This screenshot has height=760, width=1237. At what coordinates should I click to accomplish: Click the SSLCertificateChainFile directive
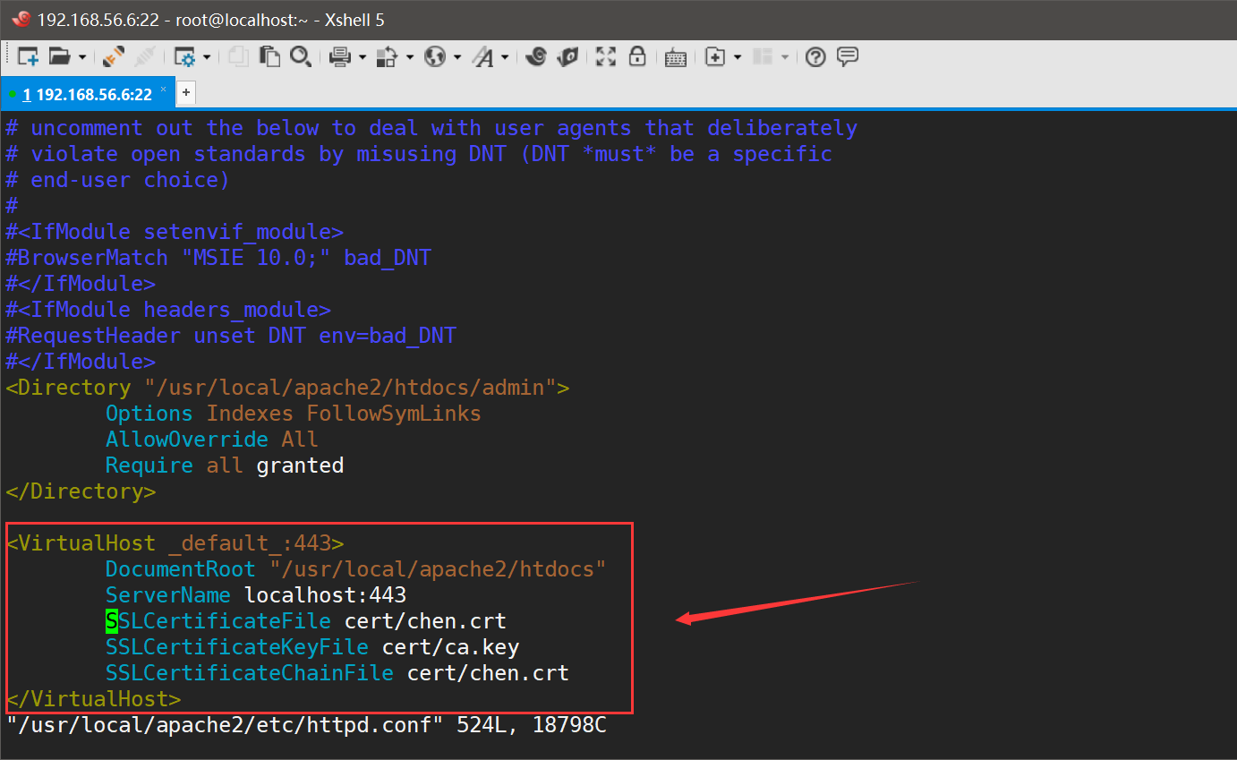[x=250, y=672]
